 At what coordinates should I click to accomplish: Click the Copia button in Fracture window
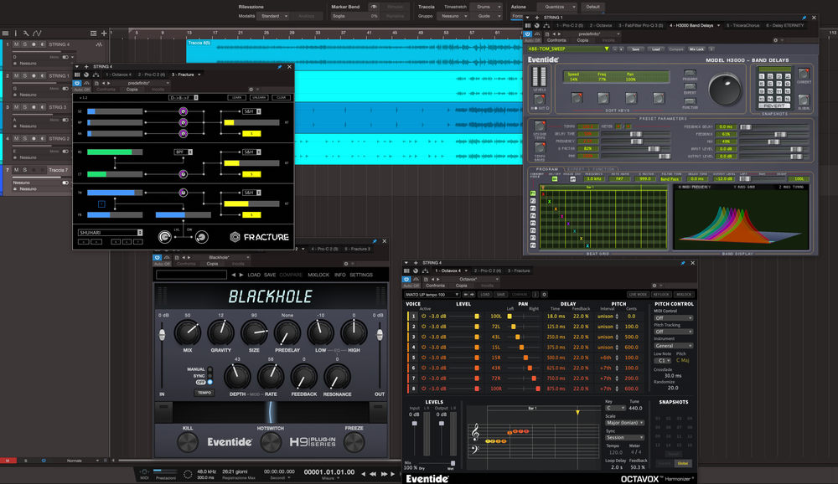pyautogui.click(x=132, y=90)
